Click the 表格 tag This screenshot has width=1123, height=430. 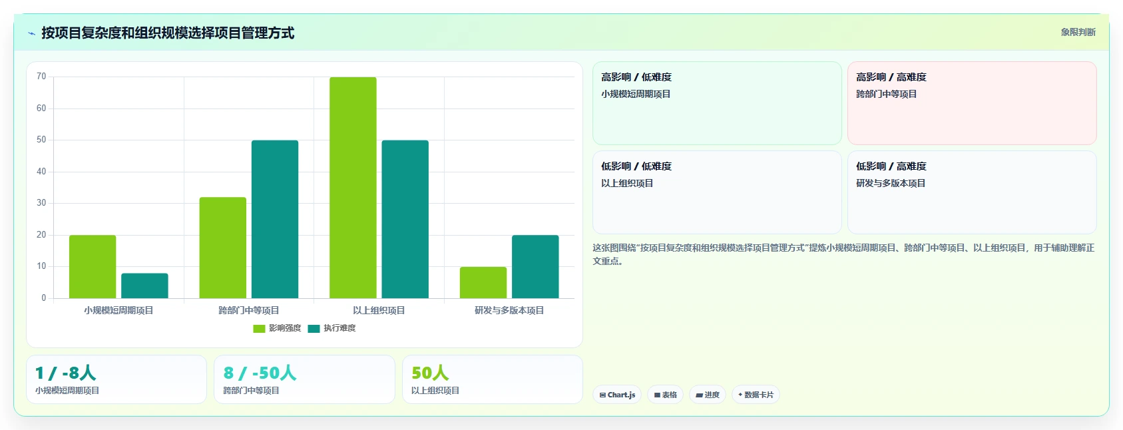pyautogui.click(x=665, y=395)
